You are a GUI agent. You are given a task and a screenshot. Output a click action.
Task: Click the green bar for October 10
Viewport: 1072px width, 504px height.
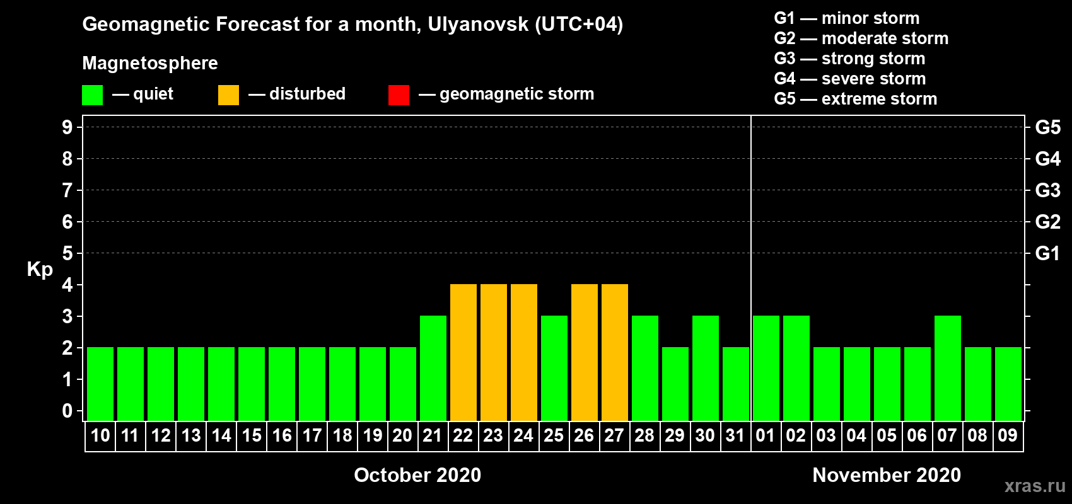[x=100, y=384]
